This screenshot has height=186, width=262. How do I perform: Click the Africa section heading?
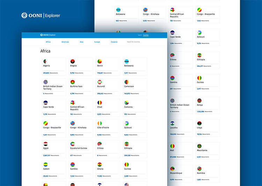(x=45, y=51)
